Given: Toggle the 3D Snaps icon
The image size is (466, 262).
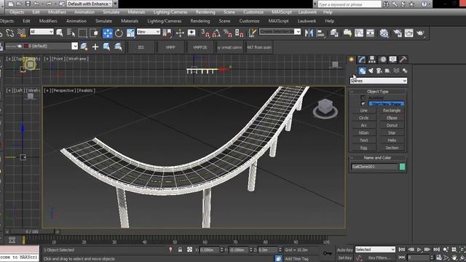Looking at the screenshot, I should point(205,33).
